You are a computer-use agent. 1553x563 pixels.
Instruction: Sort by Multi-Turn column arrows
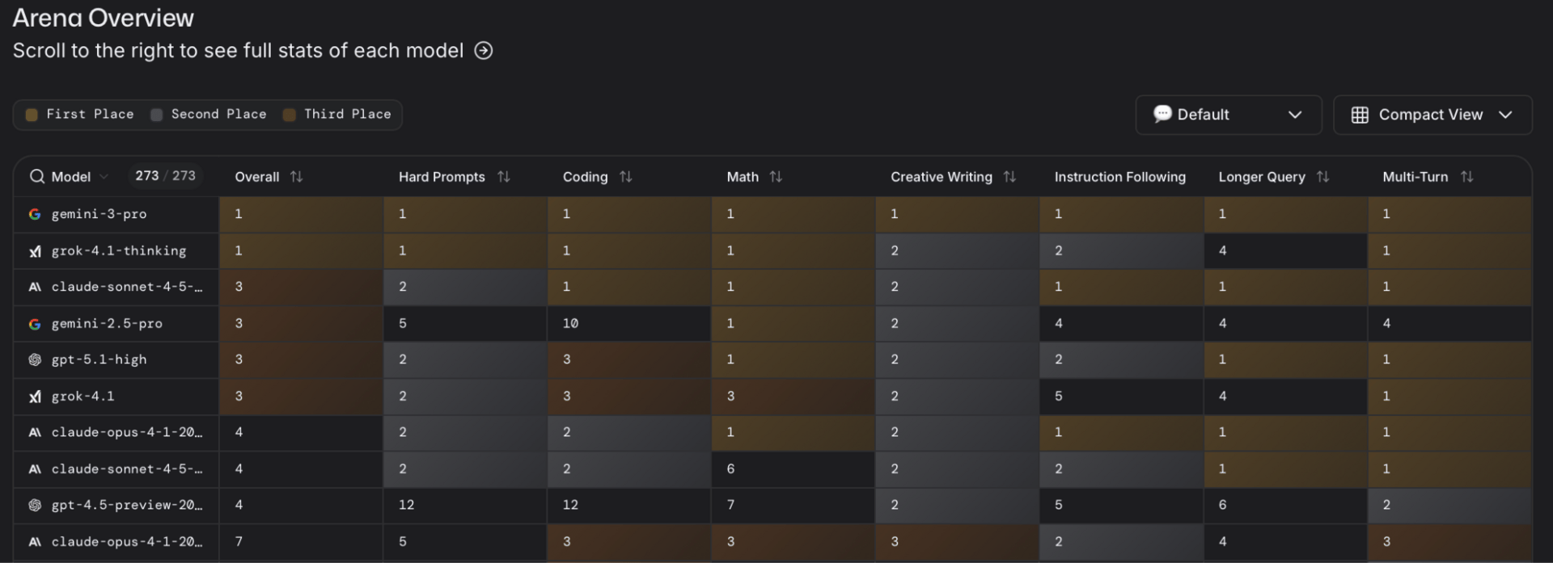[1467, 177]
